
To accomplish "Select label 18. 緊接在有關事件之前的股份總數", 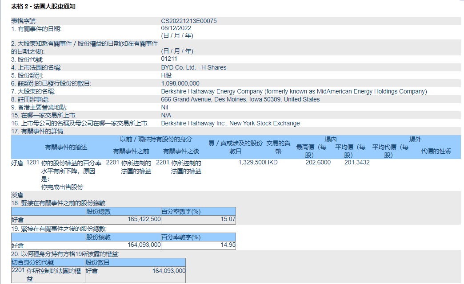I will click(59, 203).
